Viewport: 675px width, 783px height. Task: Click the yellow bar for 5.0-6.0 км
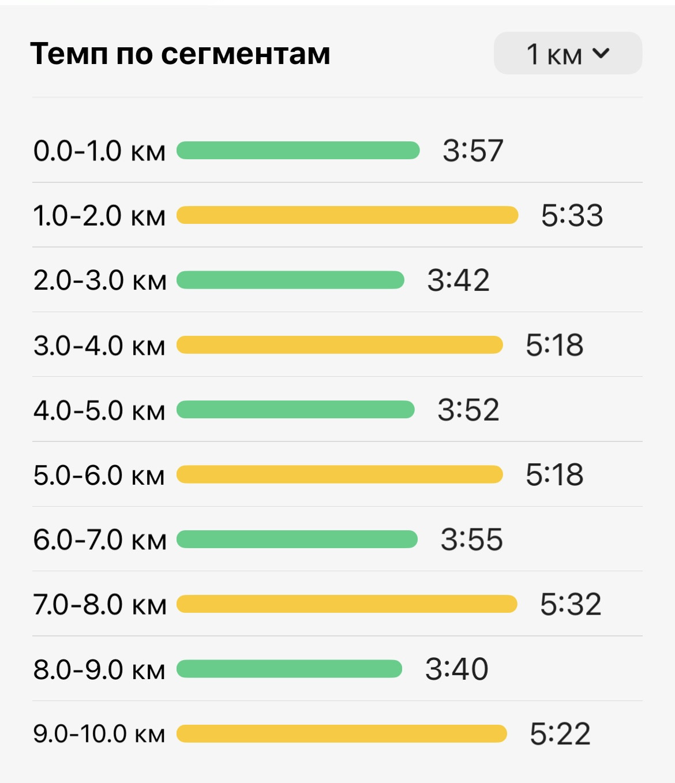click(339, 475)
